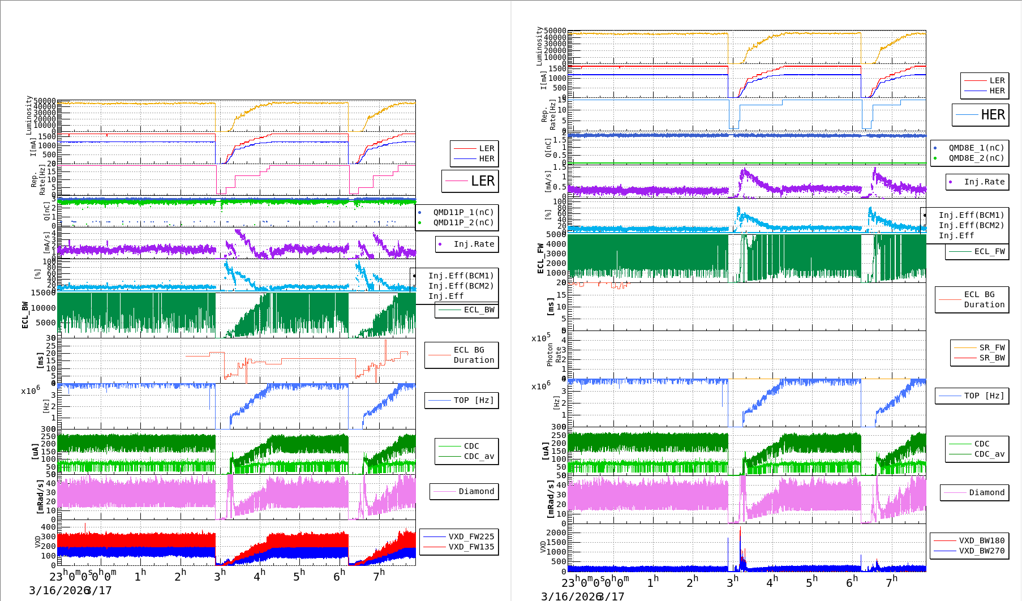Click the red VXD_FW135 line sample

[435, 547]
